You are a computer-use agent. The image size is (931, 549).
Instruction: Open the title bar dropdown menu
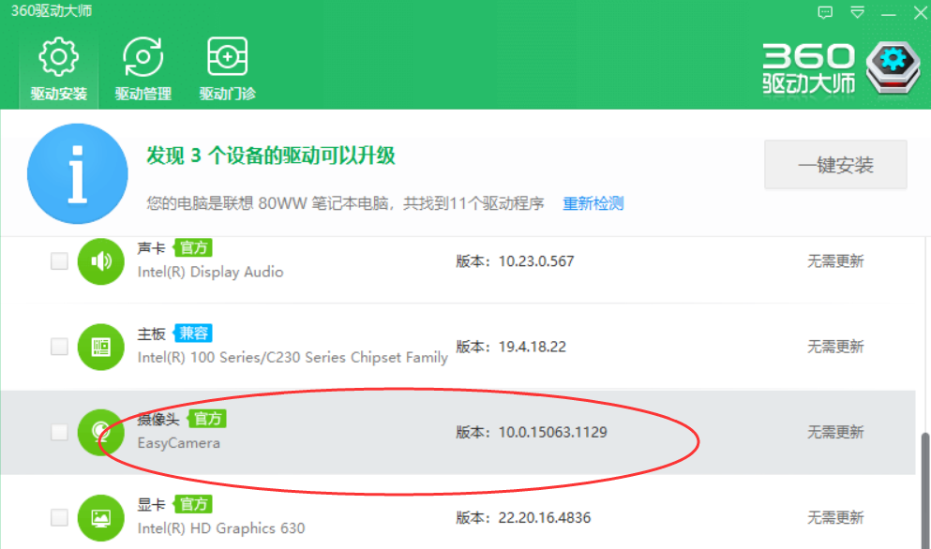tap(857, 13)
